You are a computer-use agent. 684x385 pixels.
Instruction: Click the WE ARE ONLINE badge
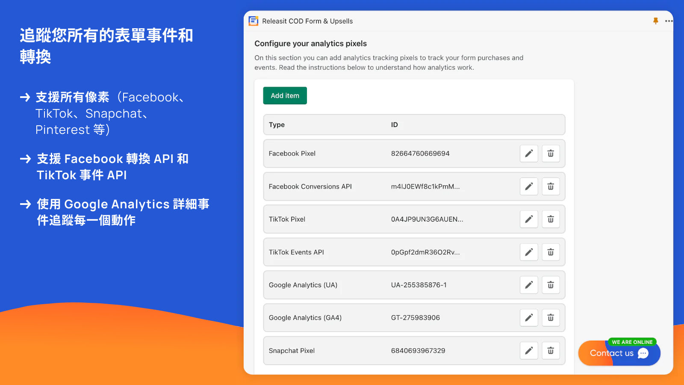click(632, 342)
